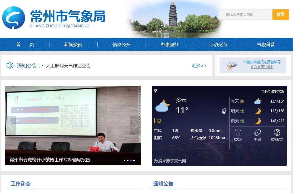
Task: Advance carousel with right arrow
Action: (x=135, y=126)
